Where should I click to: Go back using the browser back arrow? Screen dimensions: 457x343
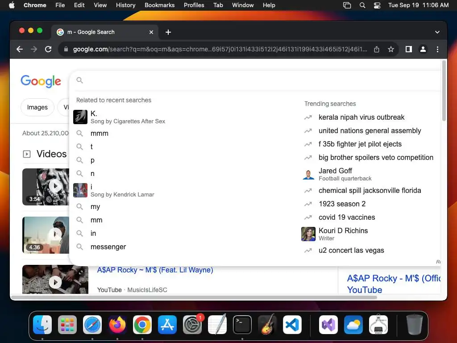20,49
